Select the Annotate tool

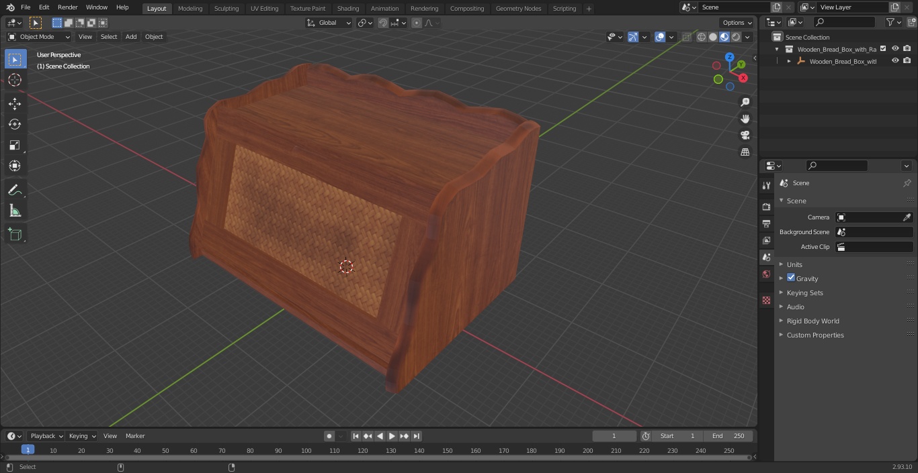[15, 191]
